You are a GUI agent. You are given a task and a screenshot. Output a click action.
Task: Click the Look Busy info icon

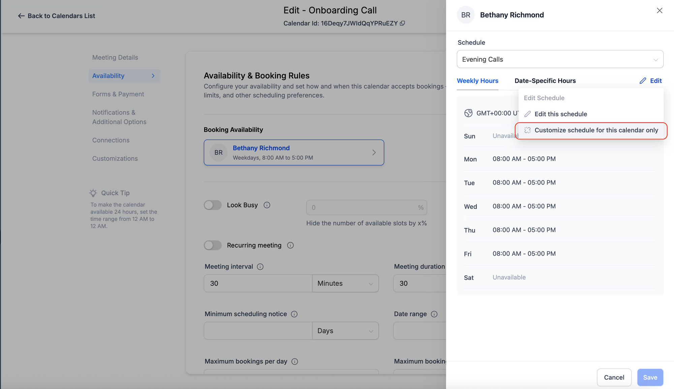tap(267, 205)
